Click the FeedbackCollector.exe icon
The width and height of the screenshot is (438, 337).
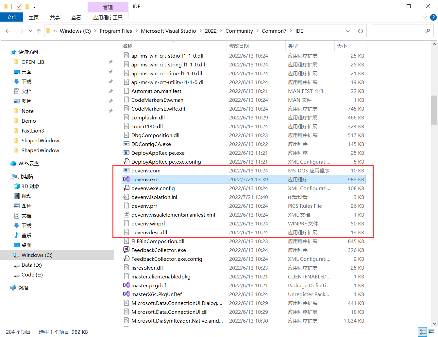click(126, 250)
